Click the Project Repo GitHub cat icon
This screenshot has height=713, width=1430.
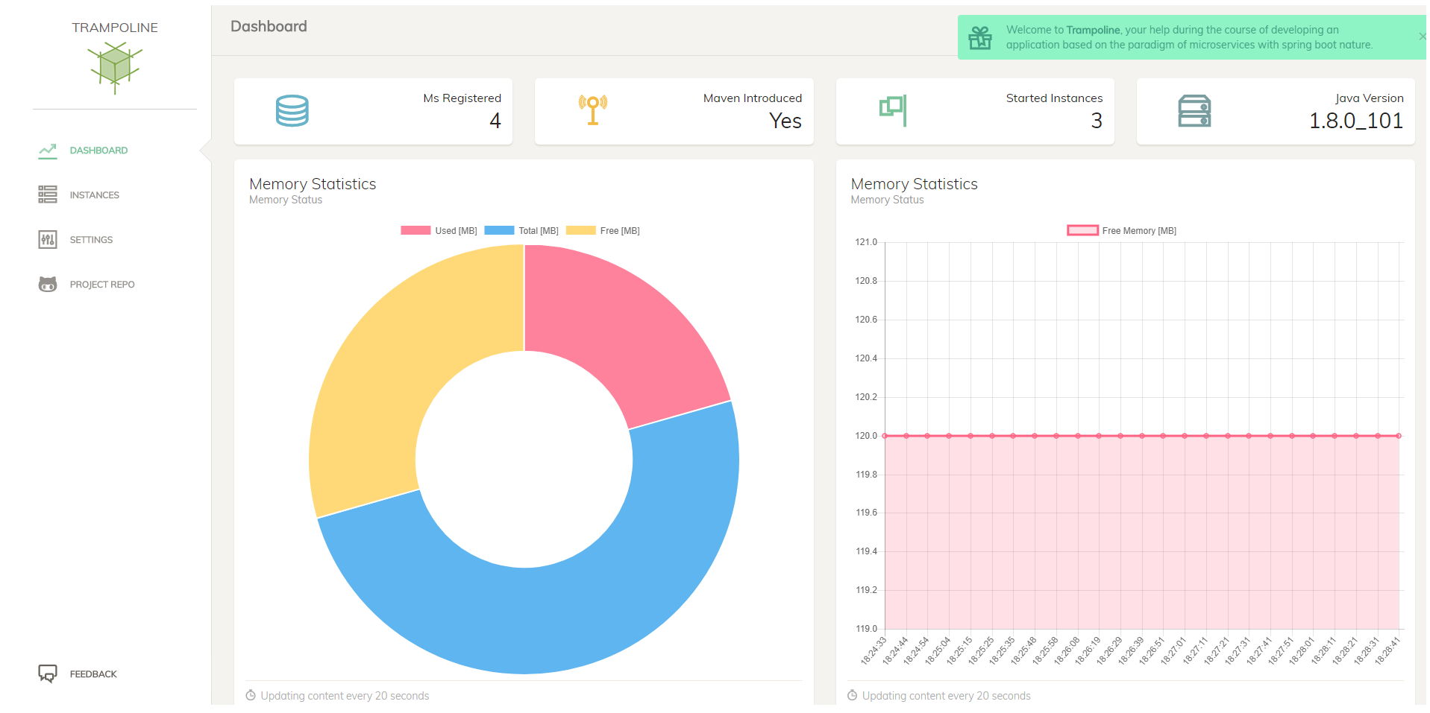pyautogui.click(x=48, y=285)
